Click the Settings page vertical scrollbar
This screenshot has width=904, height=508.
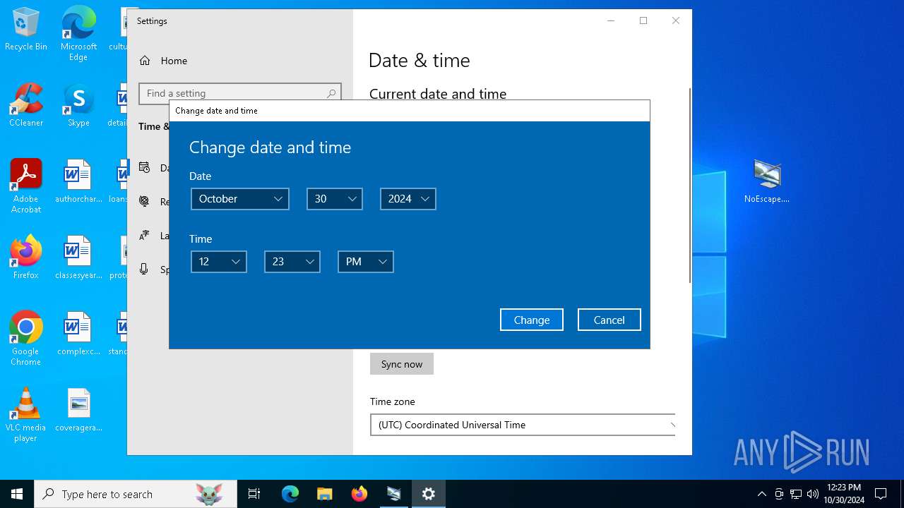pos(690,186)
